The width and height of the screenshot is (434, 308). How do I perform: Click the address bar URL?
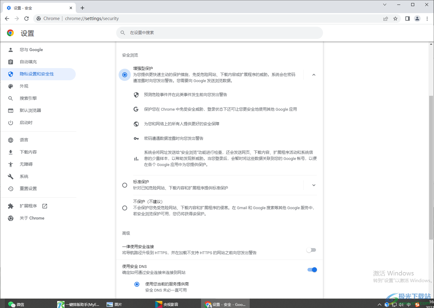click(x=92, y=19)
